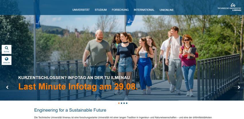Advance to next slide arrow
This screenshot has width=244, height=119.
[x=239, y=87]
